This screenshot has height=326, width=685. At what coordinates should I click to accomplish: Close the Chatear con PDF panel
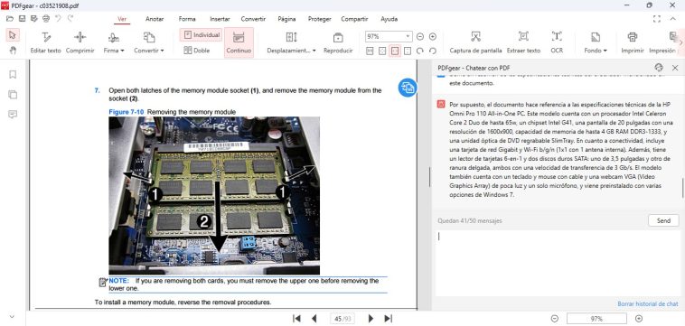(675, 68)
